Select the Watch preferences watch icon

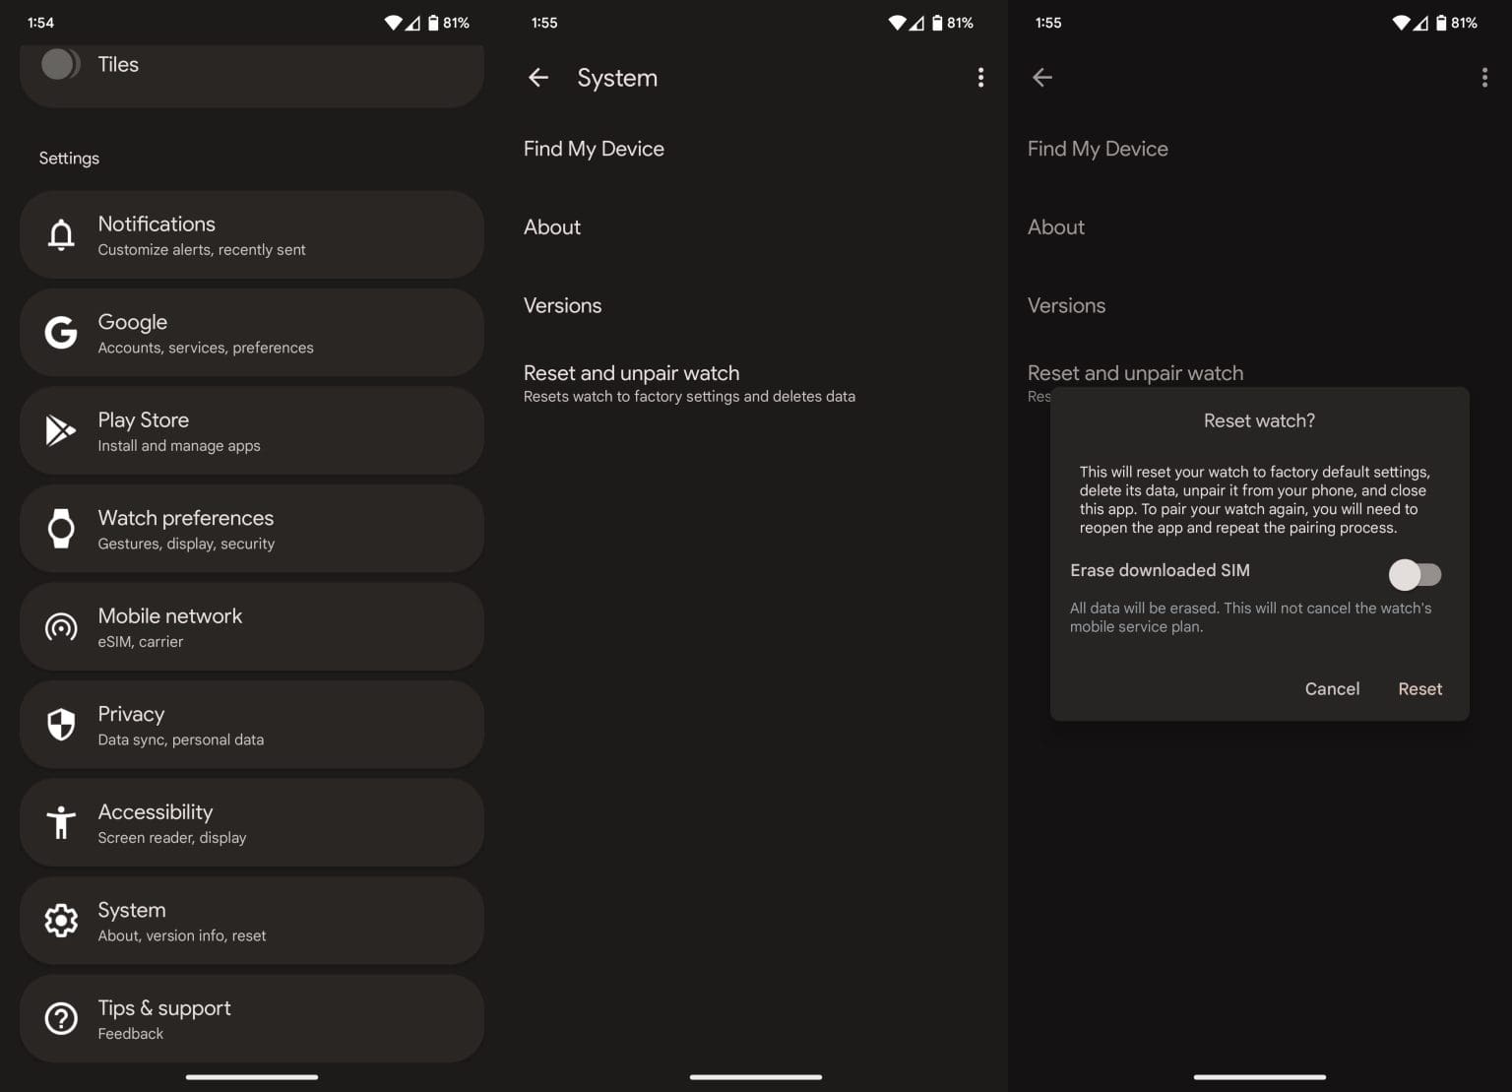point(61,529)
